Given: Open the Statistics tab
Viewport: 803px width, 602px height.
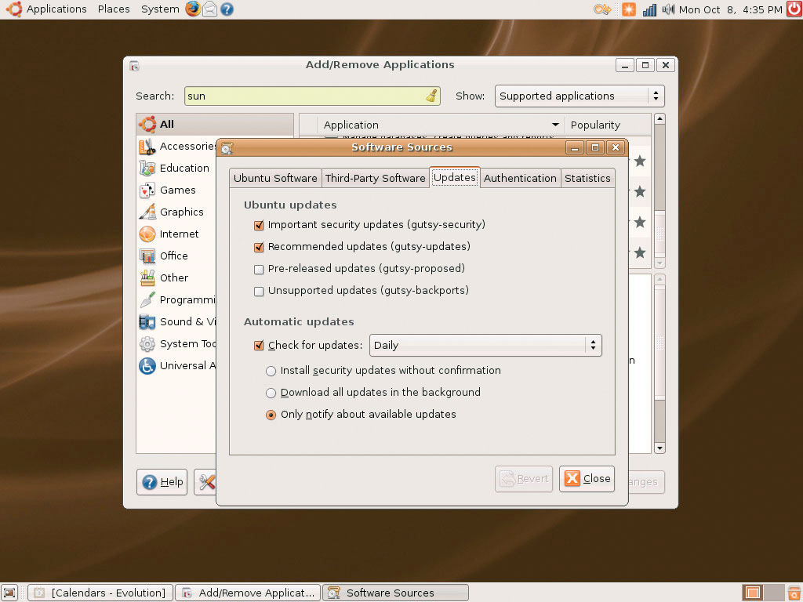Looking at the screenshot, I should point(587,178).
